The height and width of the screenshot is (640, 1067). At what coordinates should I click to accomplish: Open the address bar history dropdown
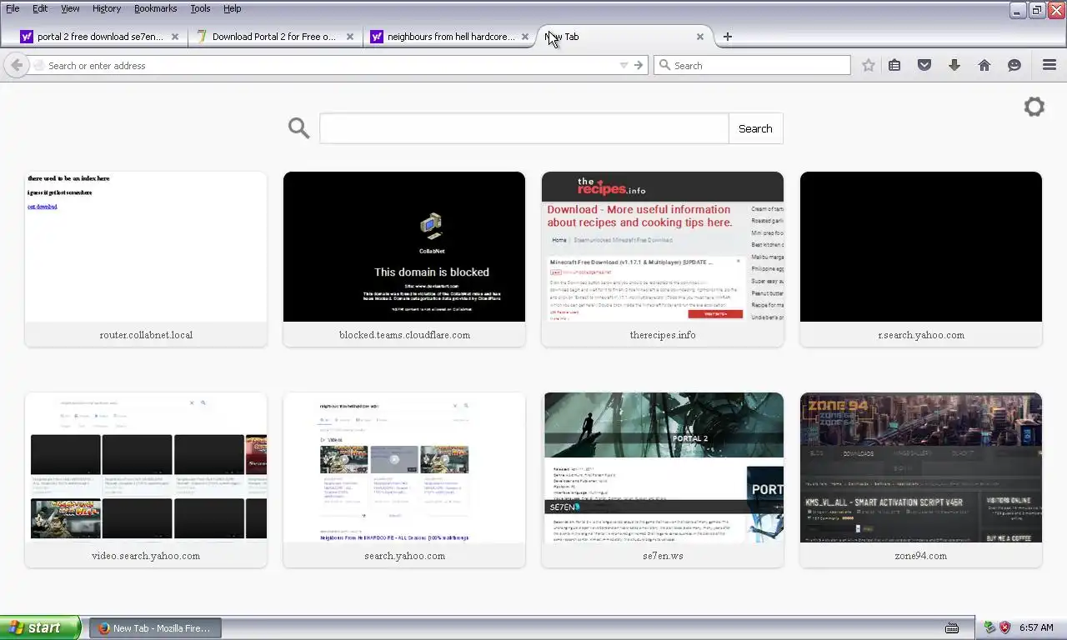coord(624,65)
